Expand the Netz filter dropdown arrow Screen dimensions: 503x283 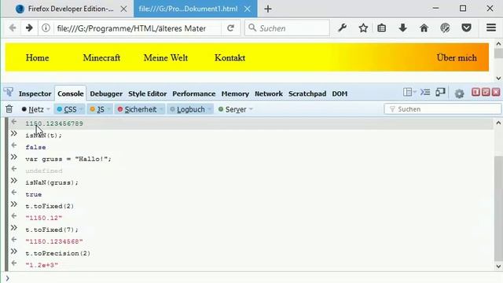click(48, 109)
